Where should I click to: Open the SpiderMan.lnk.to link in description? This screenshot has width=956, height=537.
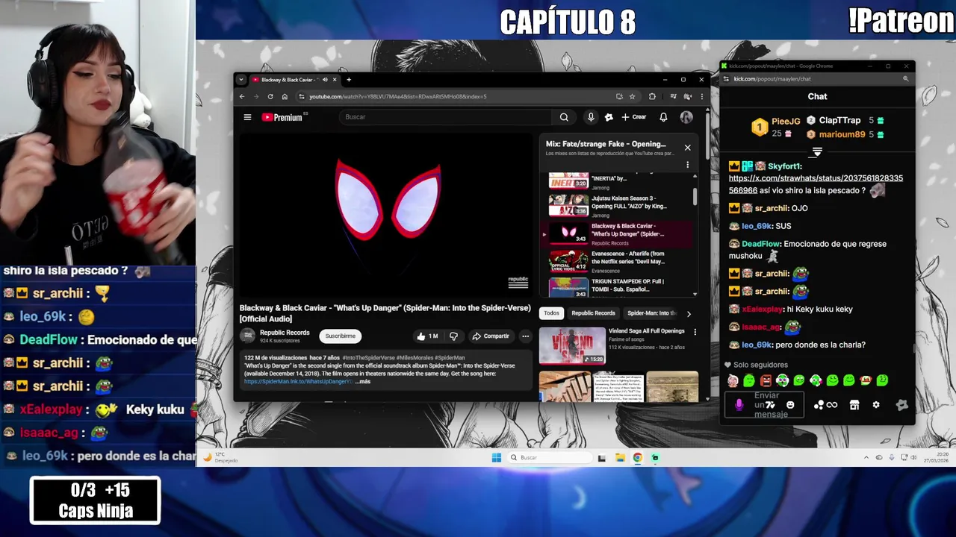(299, 381)
